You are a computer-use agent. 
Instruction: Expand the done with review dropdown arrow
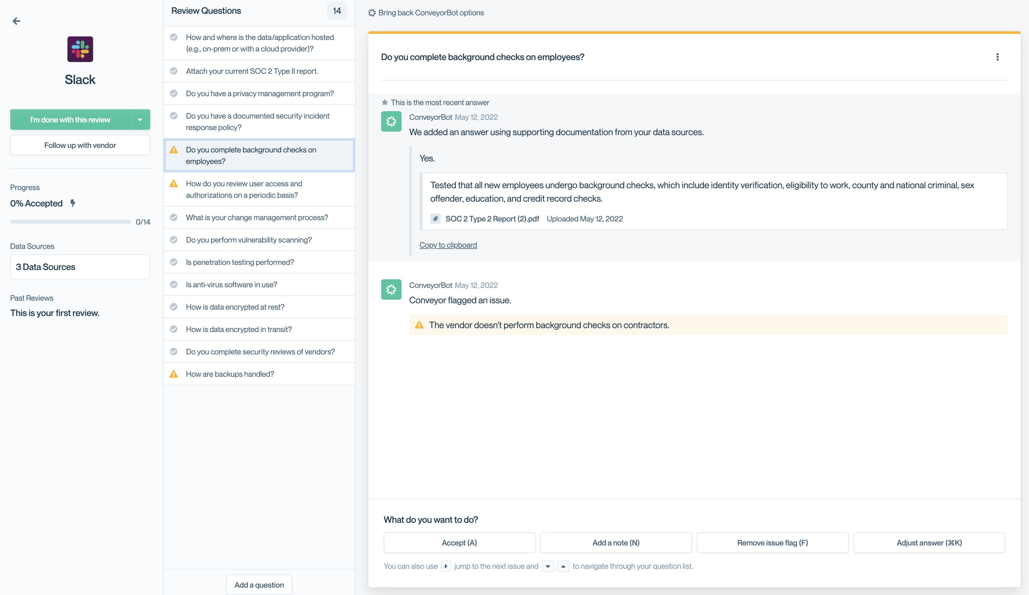pyautogui.click(x=140, y=120)
